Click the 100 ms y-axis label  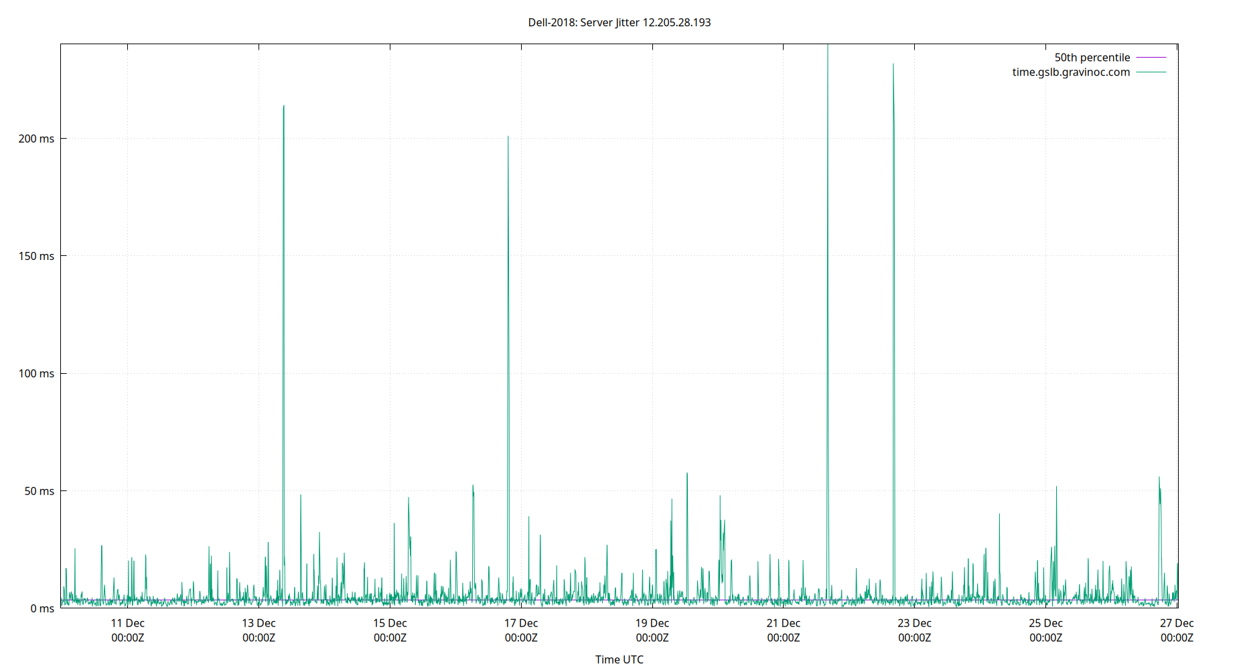(x=35, y=373)
